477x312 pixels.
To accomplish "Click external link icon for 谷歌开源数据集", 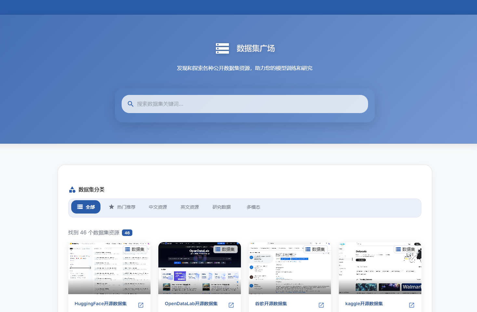I will click(321, 305).
